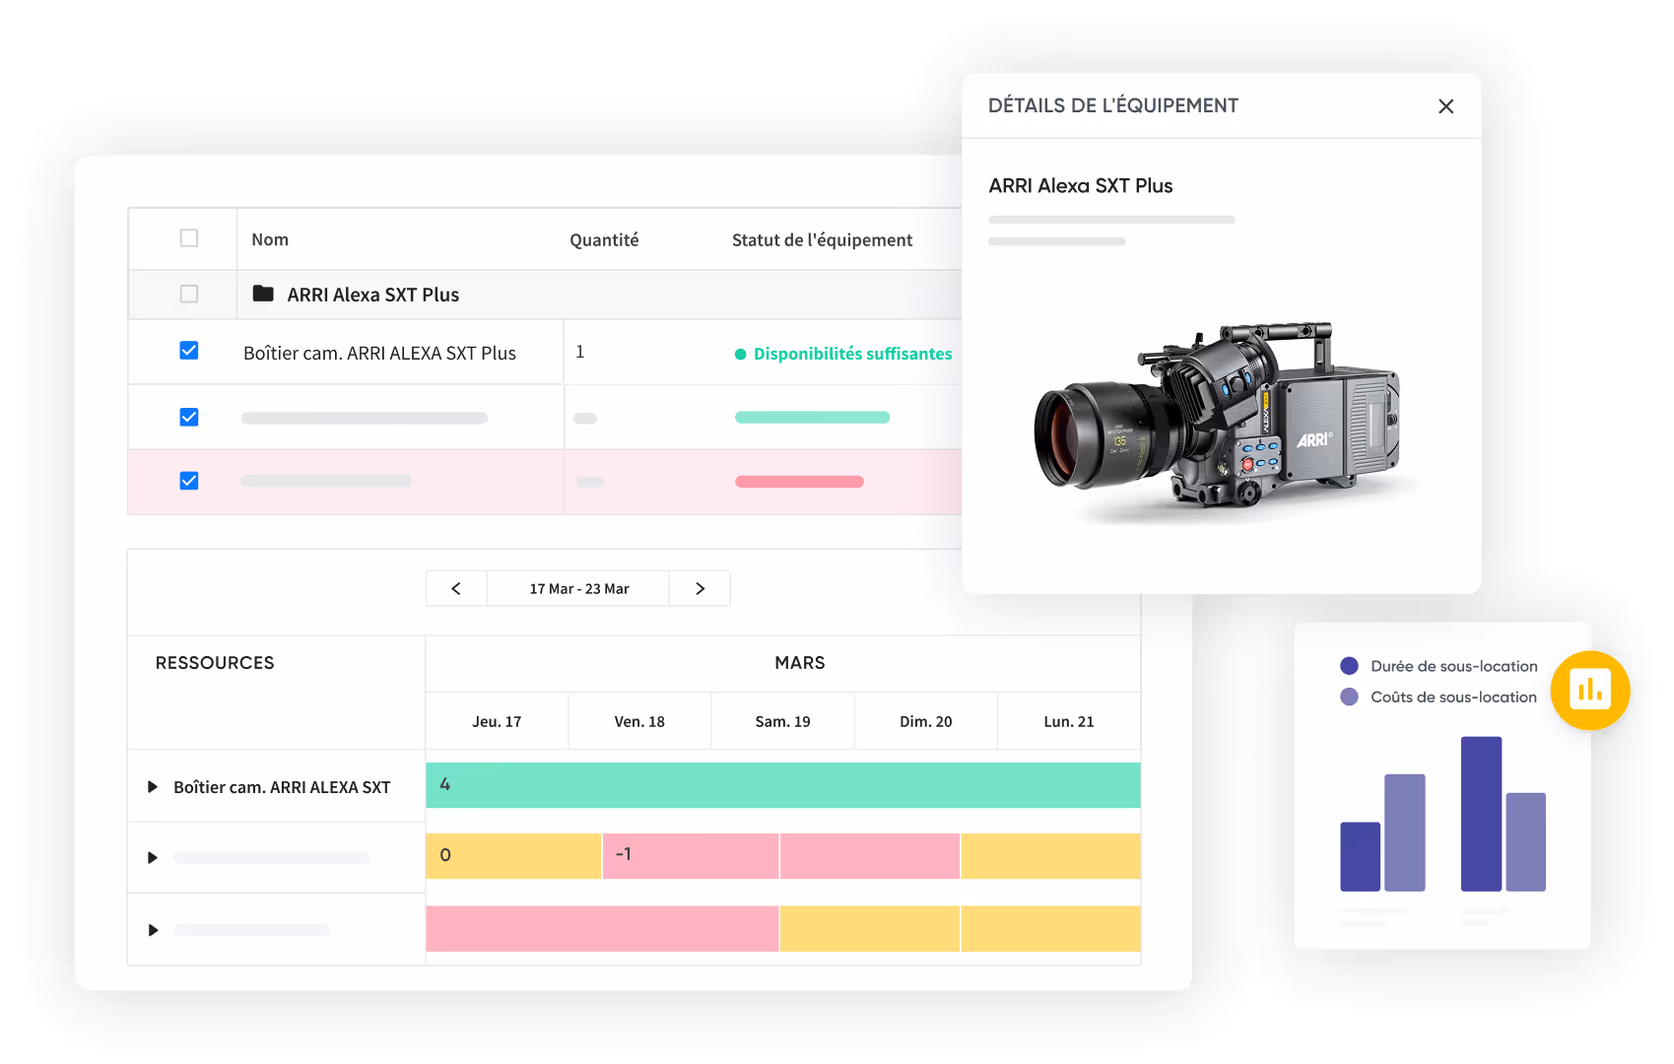1674x1064 pixels.
Task: Close the Détails de l'équipement panel
Action: [1445, 106]
